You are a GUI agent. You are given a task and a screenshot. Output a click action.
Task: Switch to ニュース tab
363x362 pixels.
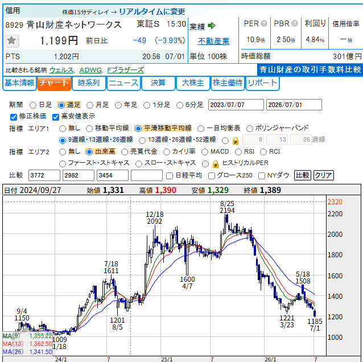(123, 83)
